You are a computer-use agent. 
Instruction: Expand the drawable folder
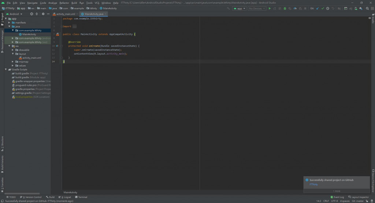tap(13, 50)
